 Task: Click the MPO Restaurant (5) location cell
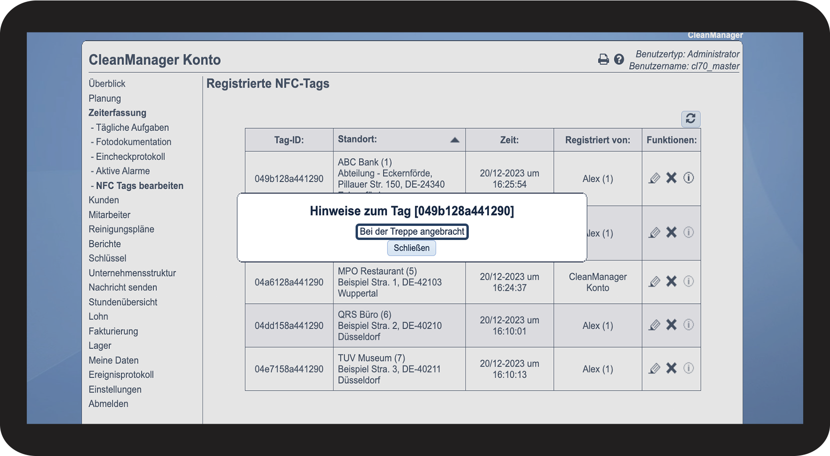pyautogui.click(x=399, y=282)
